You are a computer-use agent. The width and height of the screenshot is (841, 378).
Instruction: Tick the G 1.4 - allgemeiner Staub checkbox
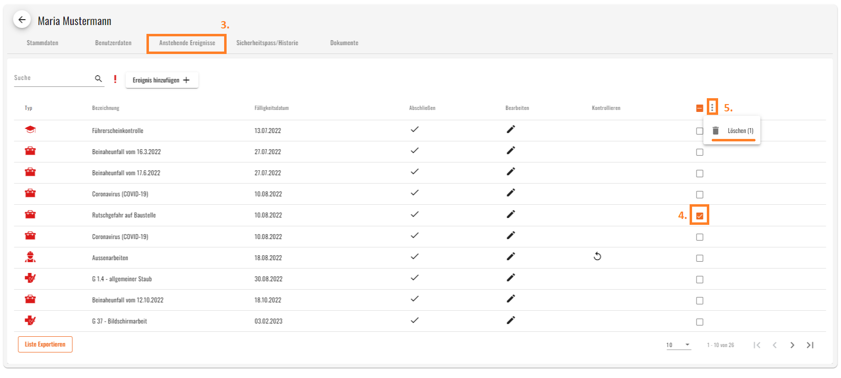click(699, 279)
